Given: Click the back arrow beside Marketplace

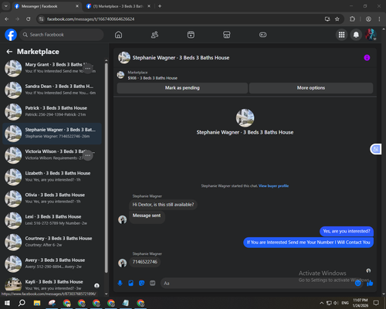Looking at the screenshot, I should tap(9, 52).
